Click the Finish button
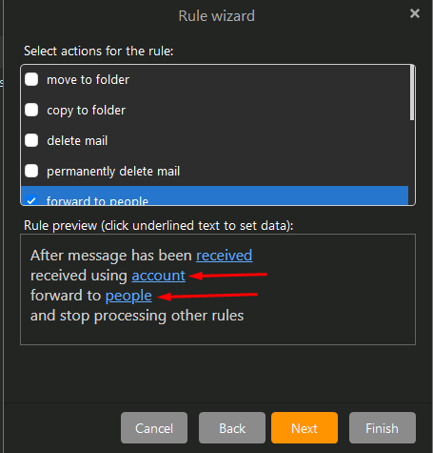 383,428
